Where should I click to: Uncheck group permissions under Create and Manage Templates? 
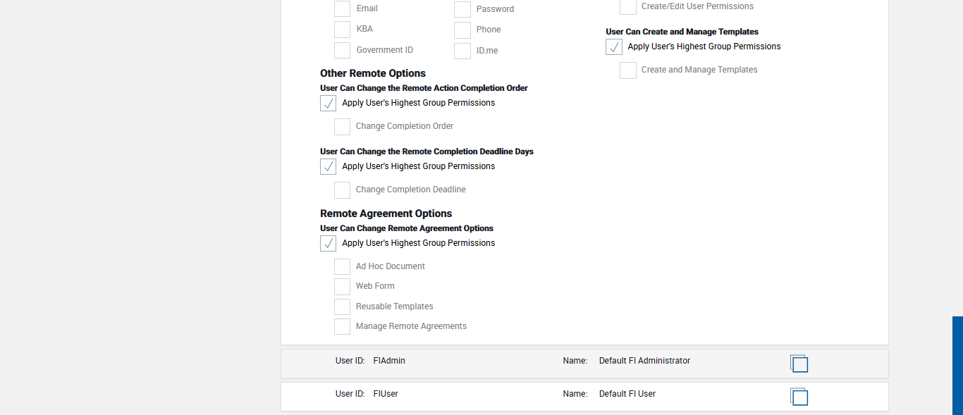pyautogui.click(x=614, y=47)
